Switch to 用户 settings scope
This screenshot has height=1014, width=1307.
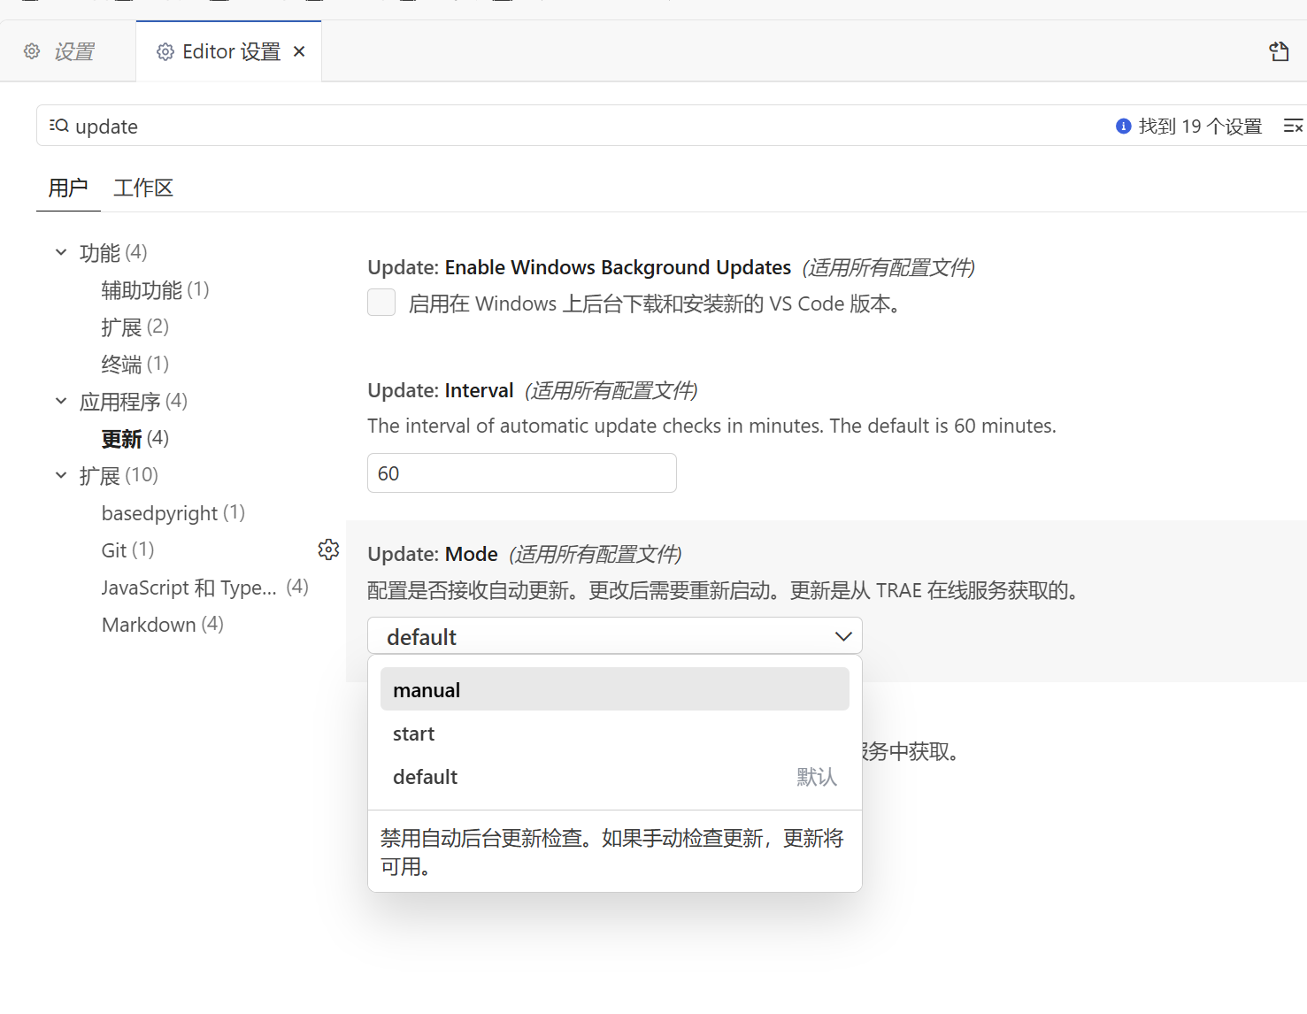[x=68, y=188]
